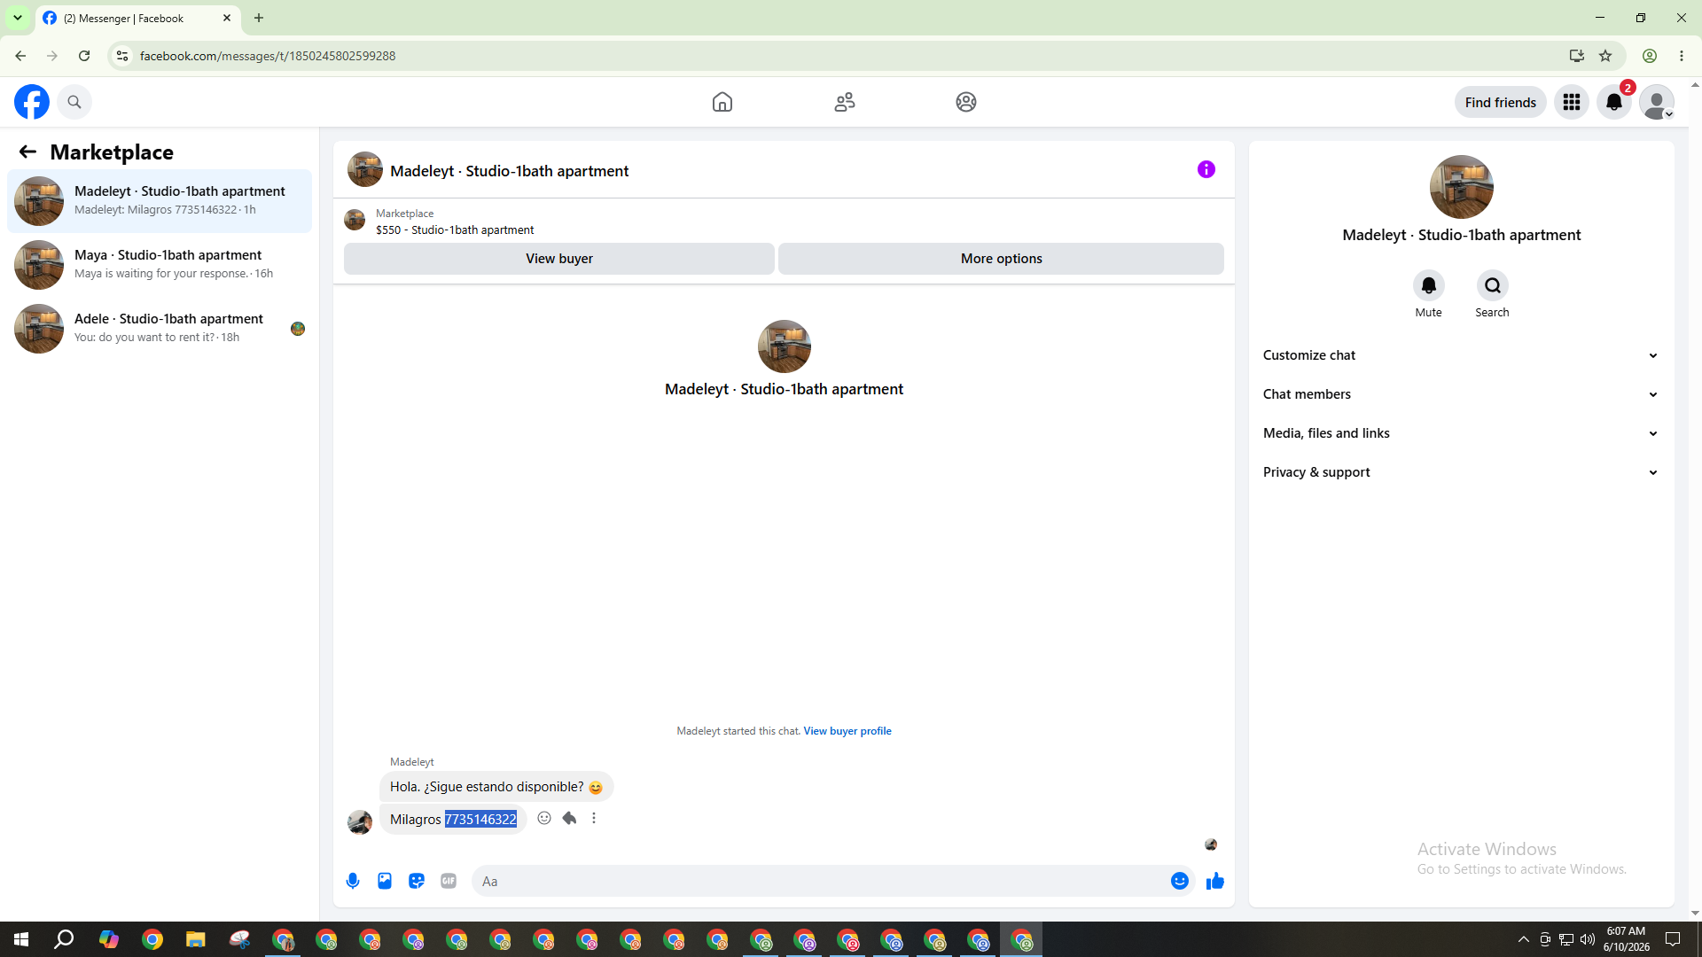The image size is (1702, 957).
Task: Reply to the Milagros message
Action: [569, 818]
